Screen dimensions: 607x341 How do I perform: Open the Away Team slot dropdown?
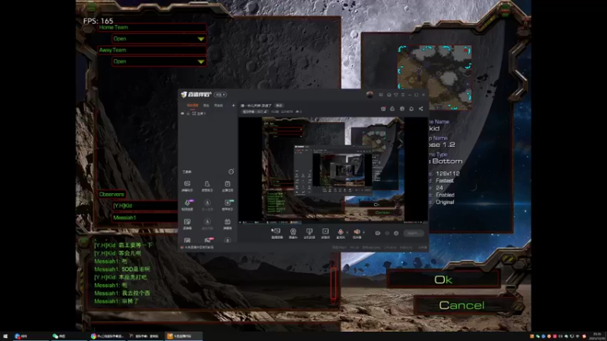tap(159, 61)
